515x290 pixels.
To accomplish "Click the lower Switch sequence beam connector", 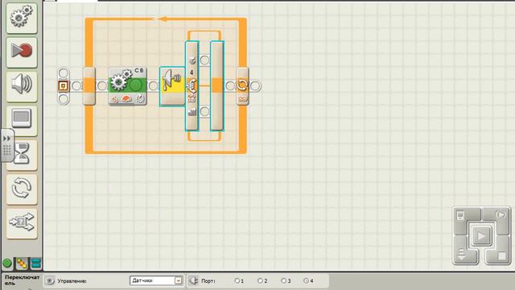I will tap(204, 111).
